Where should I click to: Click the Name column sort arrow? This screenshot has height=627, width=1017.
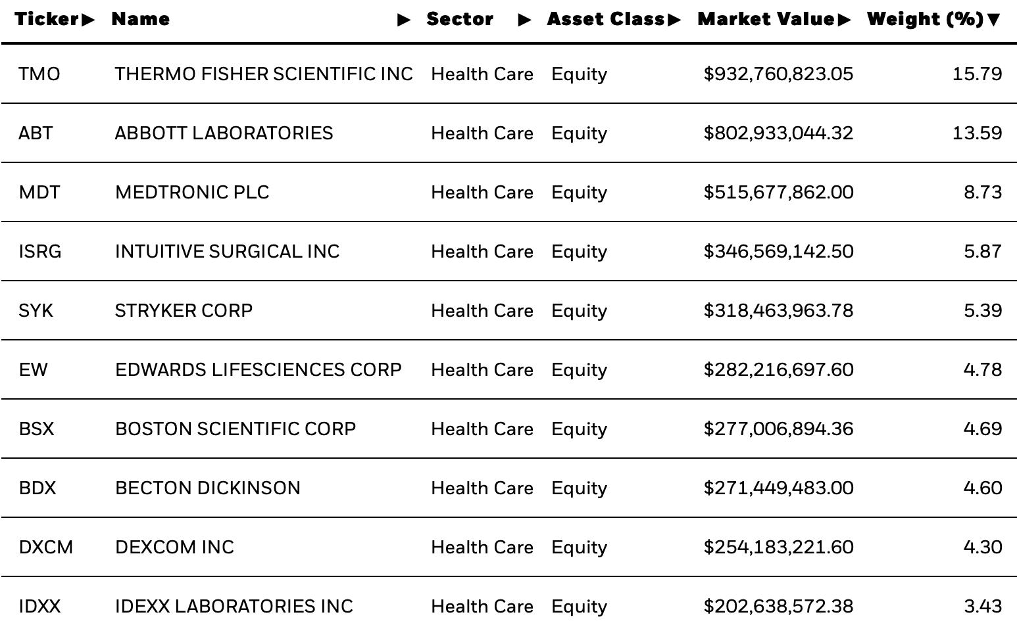click(x=405, y=20)
